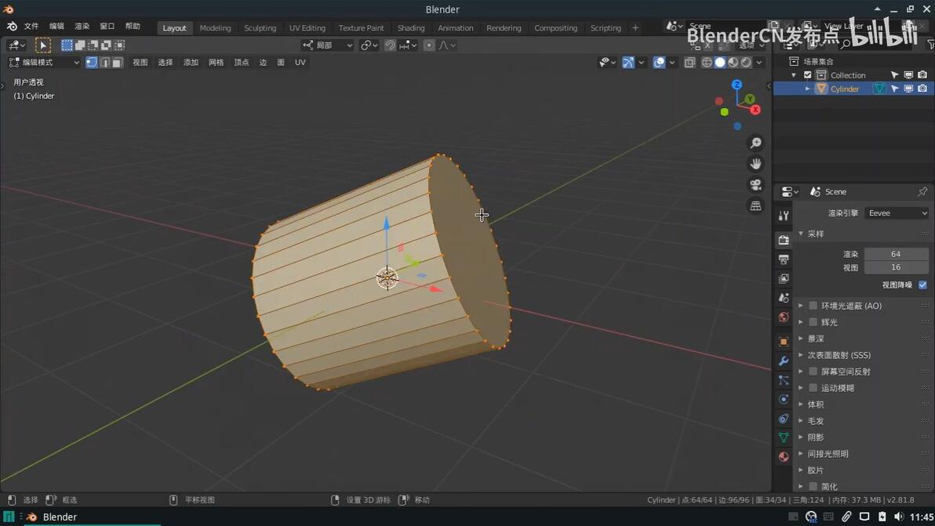Viewport: 935px width, 526px height.
Task: Switch to the Modeling workspace tab
Action: pos(215,28)
